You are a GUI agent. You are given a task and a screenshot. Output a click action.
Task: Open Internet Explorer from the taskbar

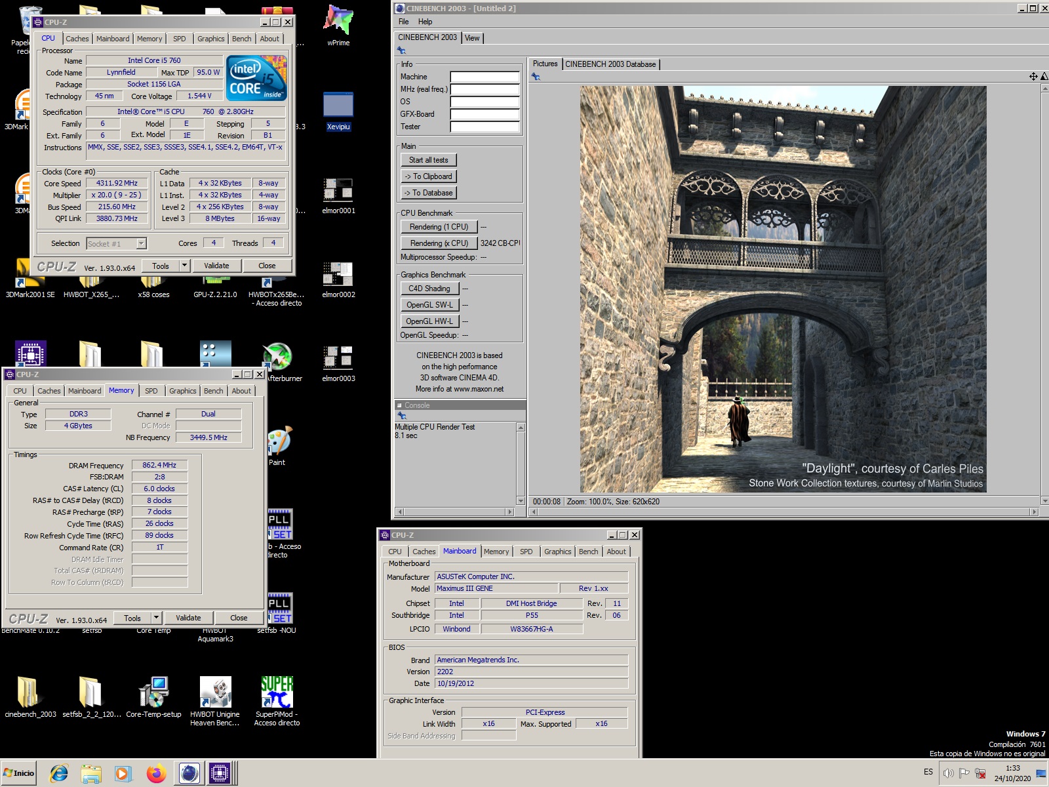(59, 773)
